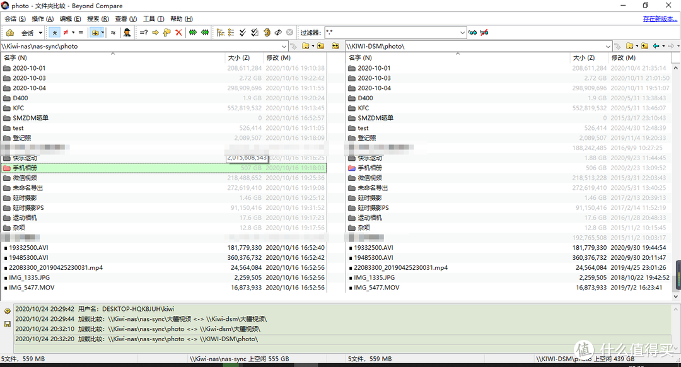Open the 搜索 (R) menu

[x=98, y=19]
